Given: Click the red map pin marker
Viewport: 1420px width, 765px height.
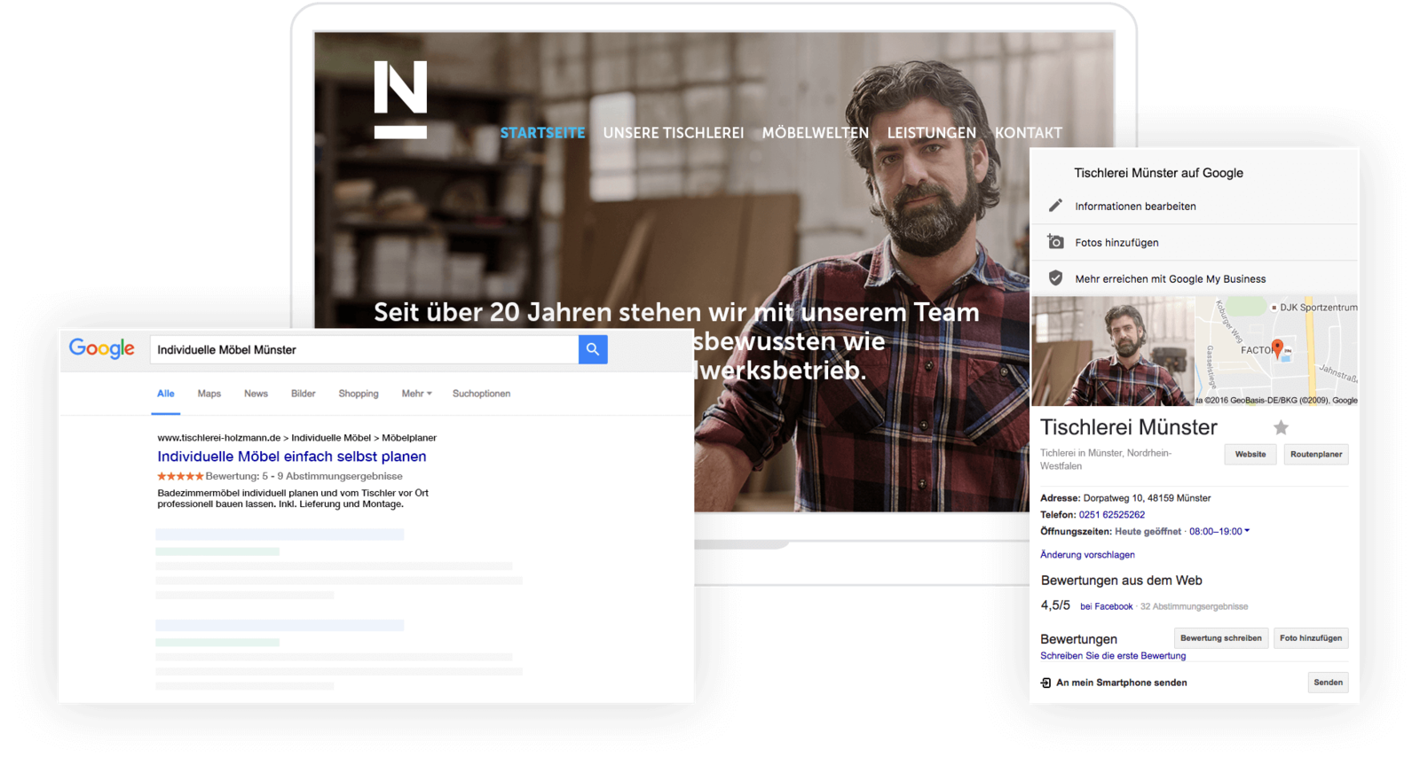Looking at the screenshot, I should [1277, 347].
